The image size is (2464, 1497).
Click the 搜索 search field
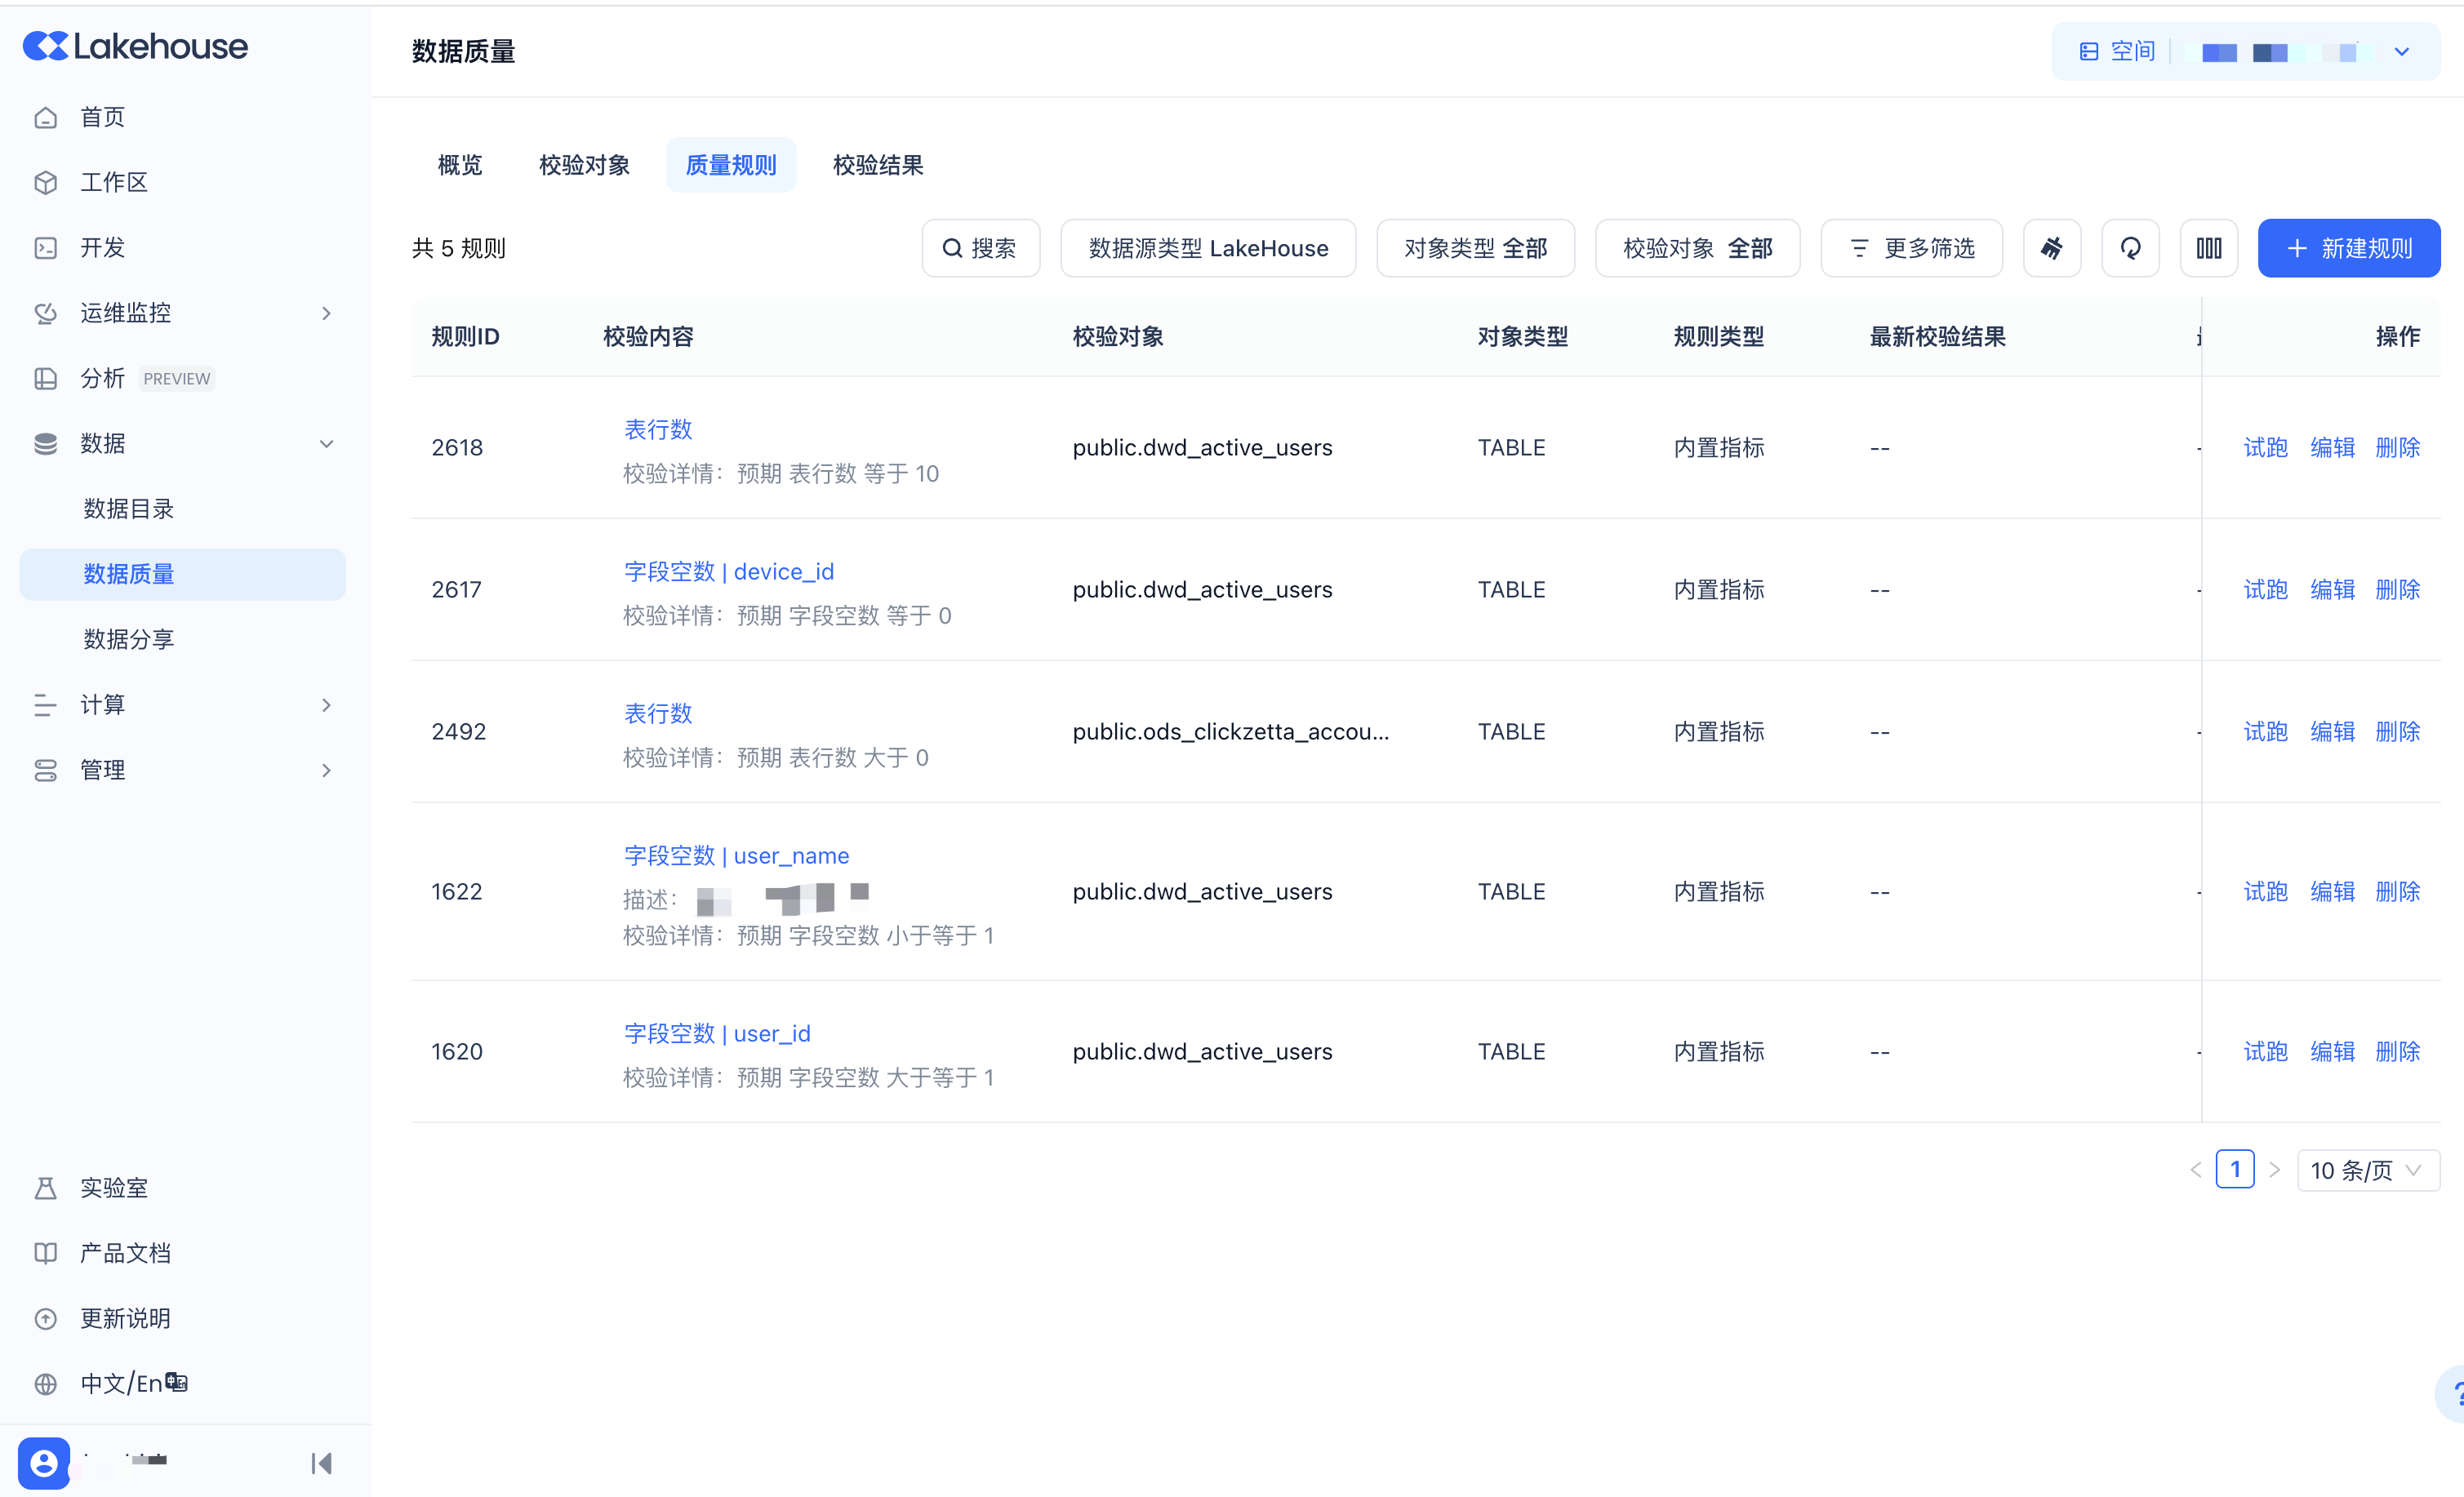pyautogui.click(x=980, y=248)
